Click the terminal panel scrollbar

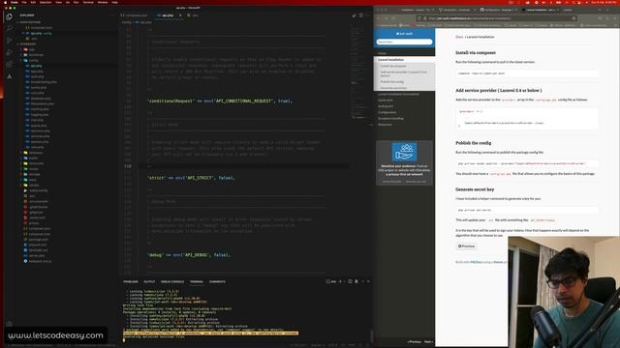371,334
